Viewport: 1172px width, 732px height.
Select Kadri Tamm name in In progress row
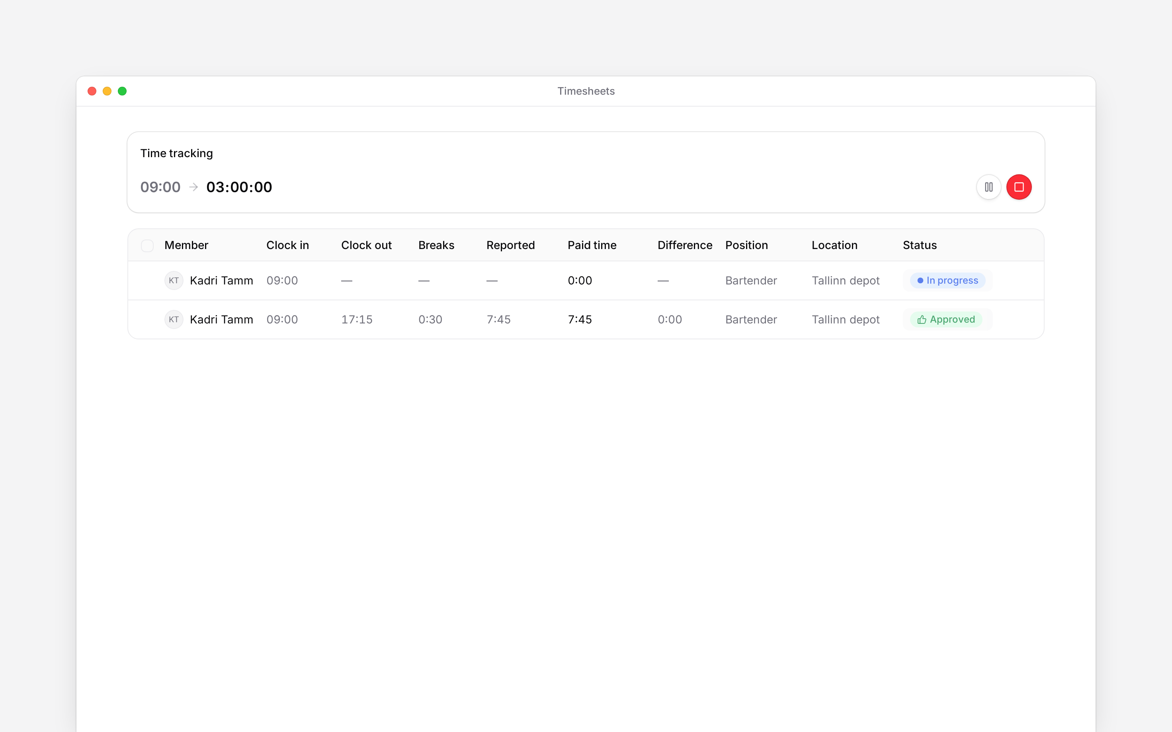coord(221,280)
